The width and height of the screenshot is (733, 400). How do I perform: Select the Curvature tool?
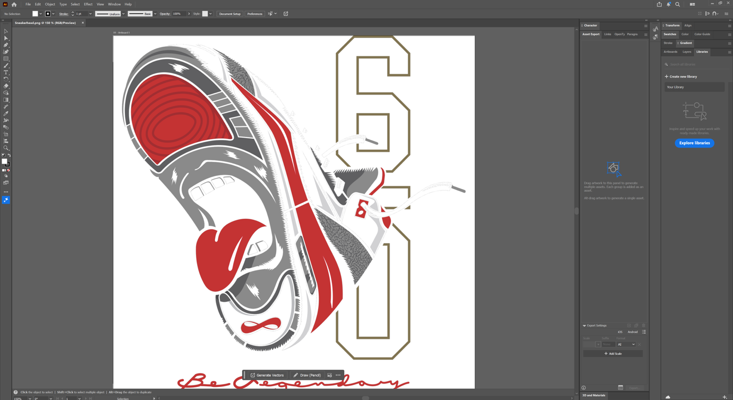point(6,52)
